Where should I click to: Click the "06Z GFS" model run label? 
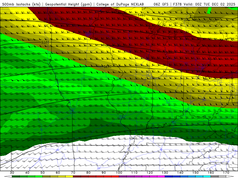(x=161, y=4)
